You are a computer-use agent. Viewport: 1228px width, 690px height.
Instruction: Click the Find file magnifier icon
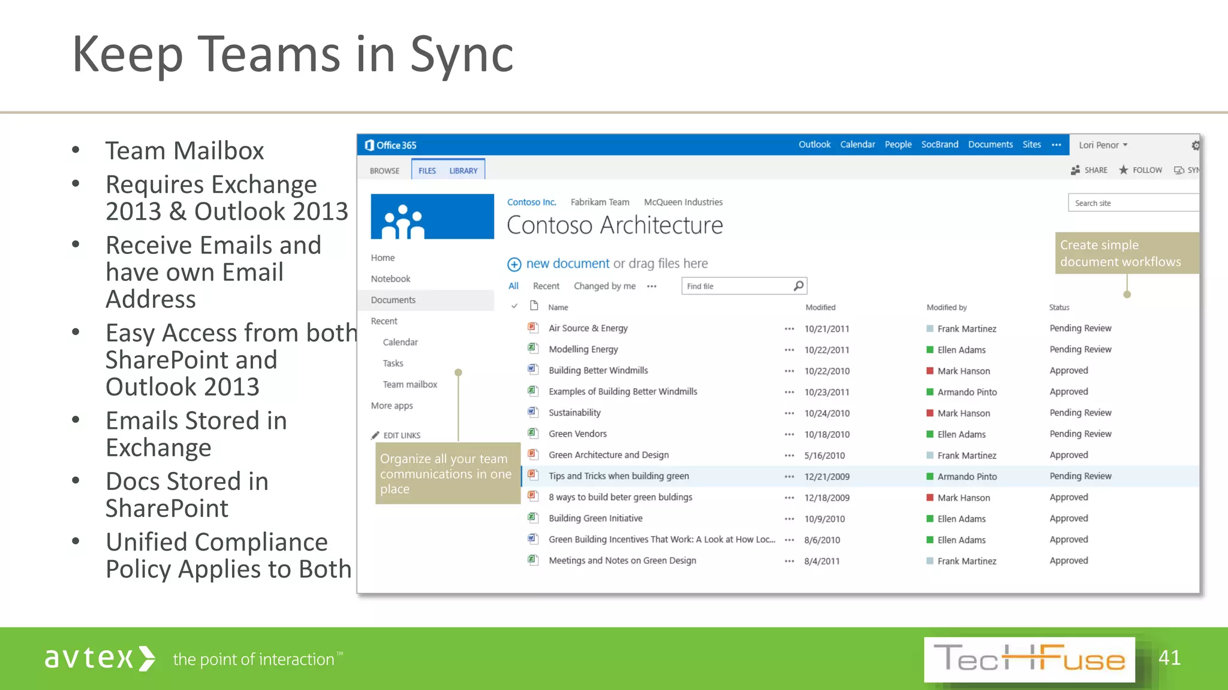[x=798, y=286]
